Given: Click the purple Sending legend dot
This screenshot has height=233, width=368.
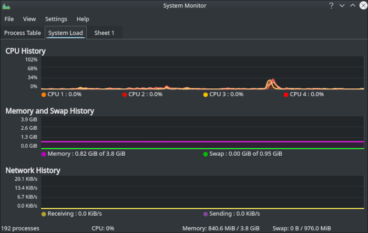Looking at the screenshot, I should click(x=206, y=214).
